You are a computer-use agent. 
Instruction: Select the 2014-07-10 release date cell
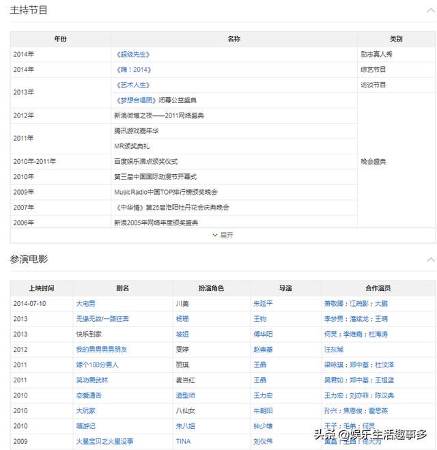point(42,304)
